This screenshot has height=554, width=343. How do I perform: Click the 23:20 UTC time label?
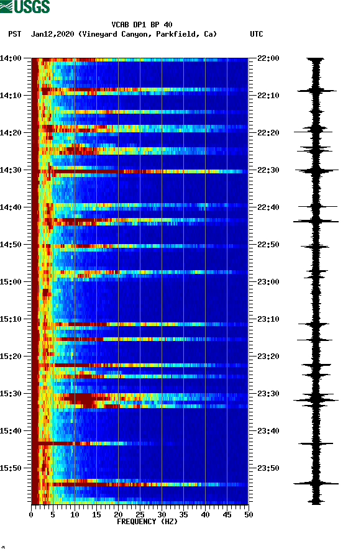click(x=268, y=356)
